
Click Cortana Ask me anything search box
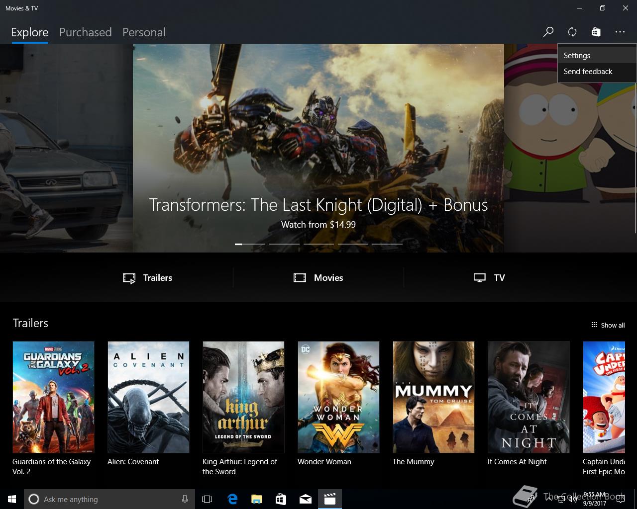pyautogui.click(x=108, y=499)
